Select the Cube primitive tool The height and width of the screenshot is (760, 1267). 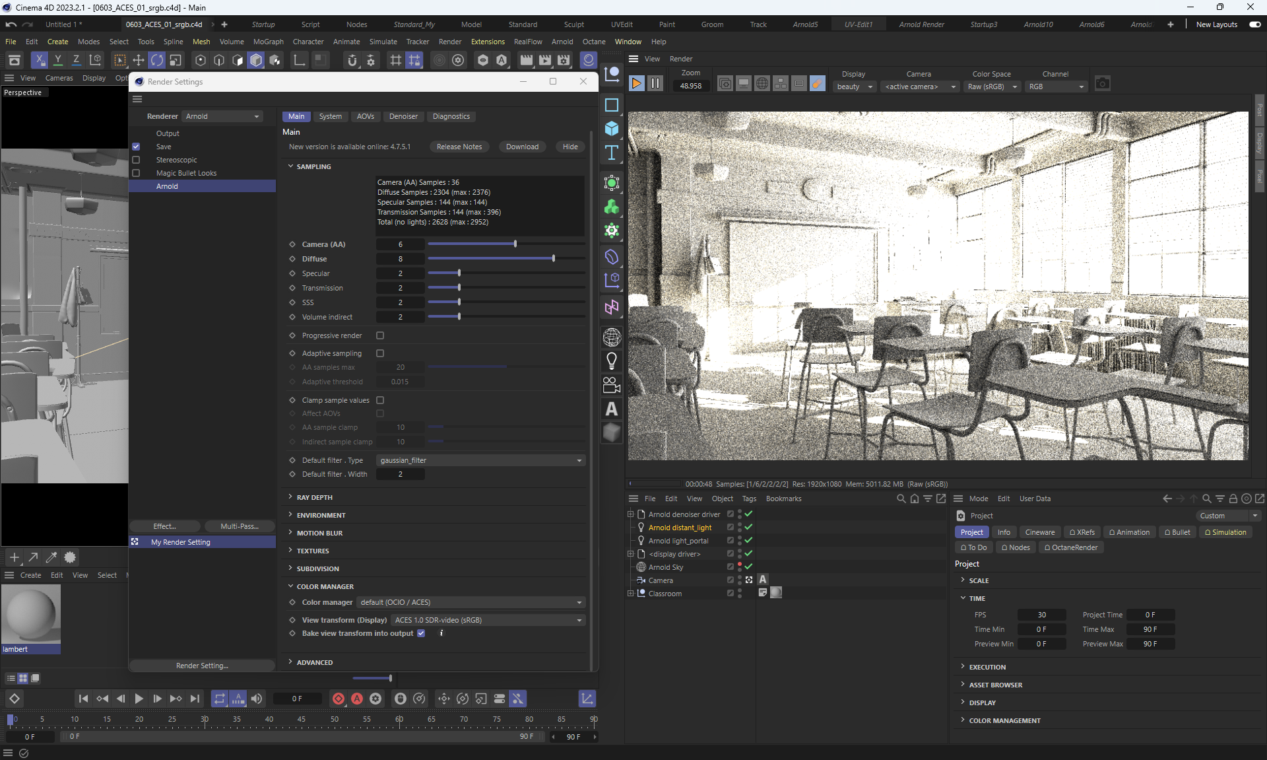pos(612,129)
